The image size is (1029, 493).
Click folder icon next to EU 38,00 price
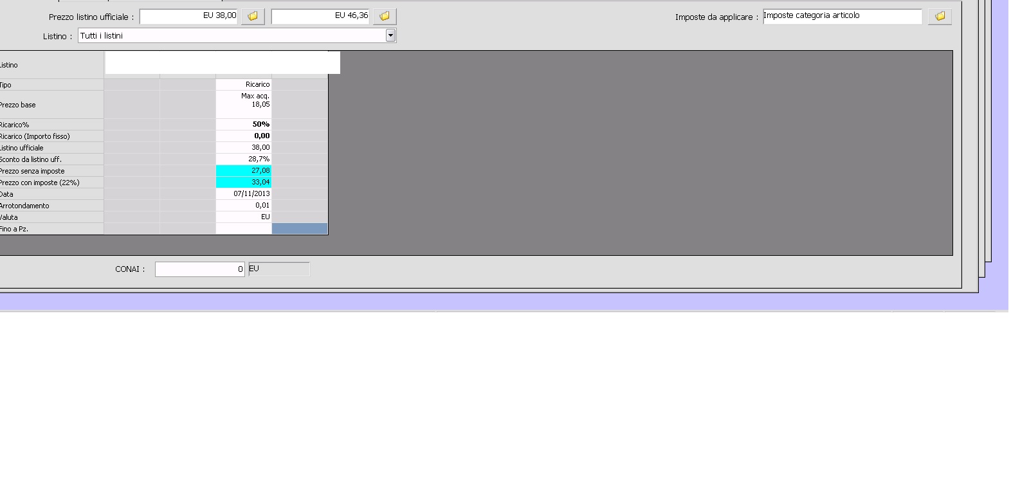click(253, 16)
